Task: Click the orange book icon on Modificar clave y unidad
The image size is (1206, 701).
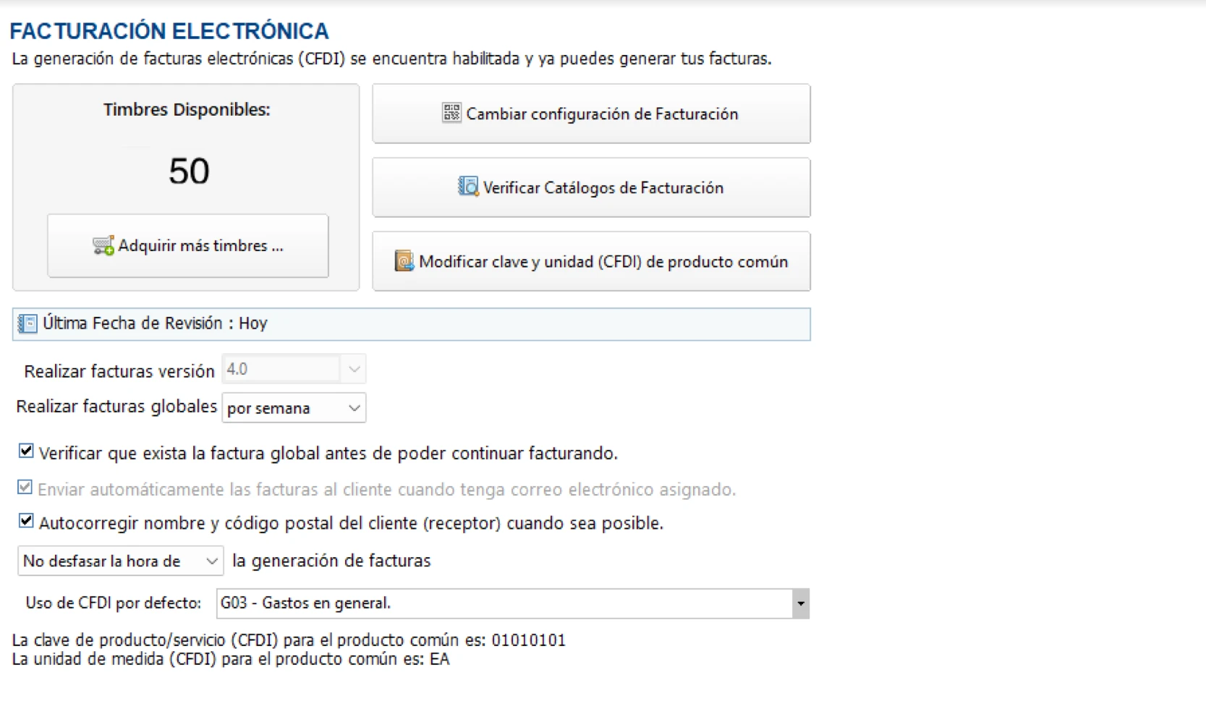Action: 404,260
